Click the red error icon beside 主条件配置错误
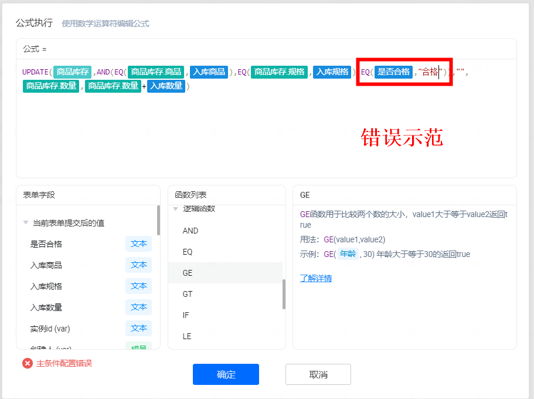Image resolution: width=534 pixels, height=399 pixels. [28, 363]
